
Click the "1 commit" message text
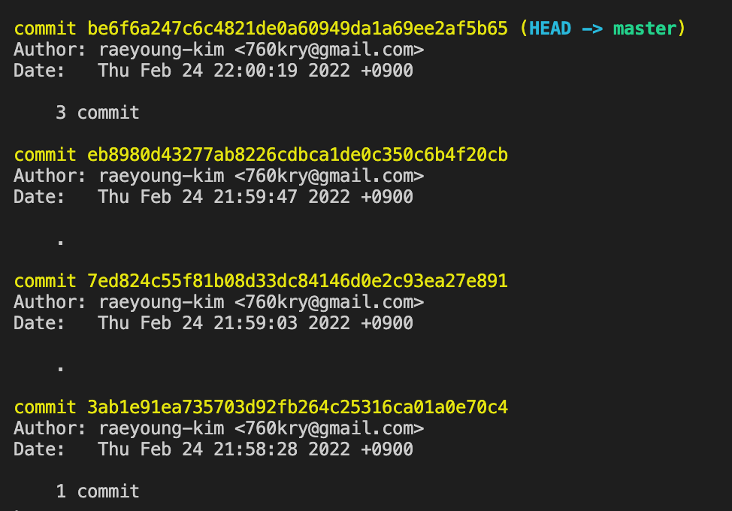(98, 491)
